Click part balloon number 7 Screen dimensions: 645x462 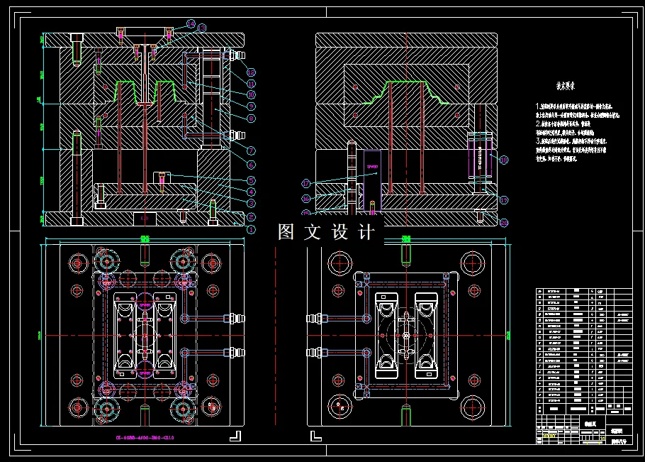251,150
